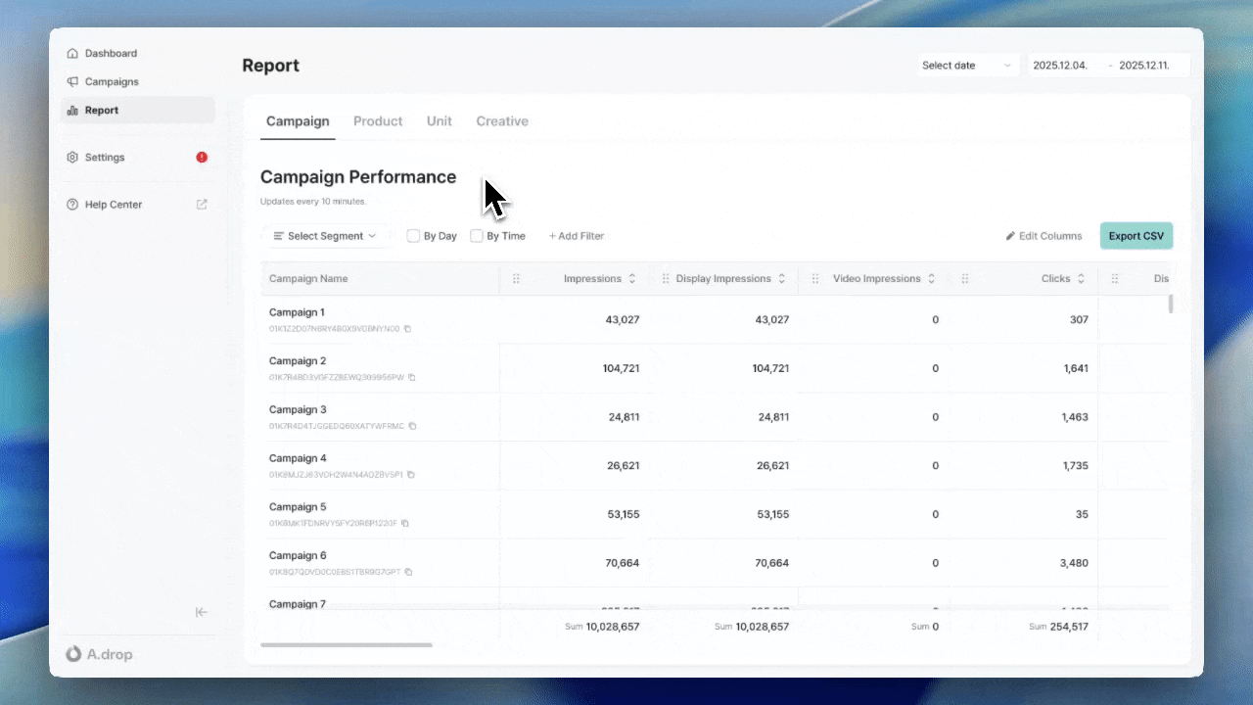Image resolution: width=1253 pixels, height=705 pixels.
Task: Collapse the sidebar with the arrow icon
Action: click(201, 611)
